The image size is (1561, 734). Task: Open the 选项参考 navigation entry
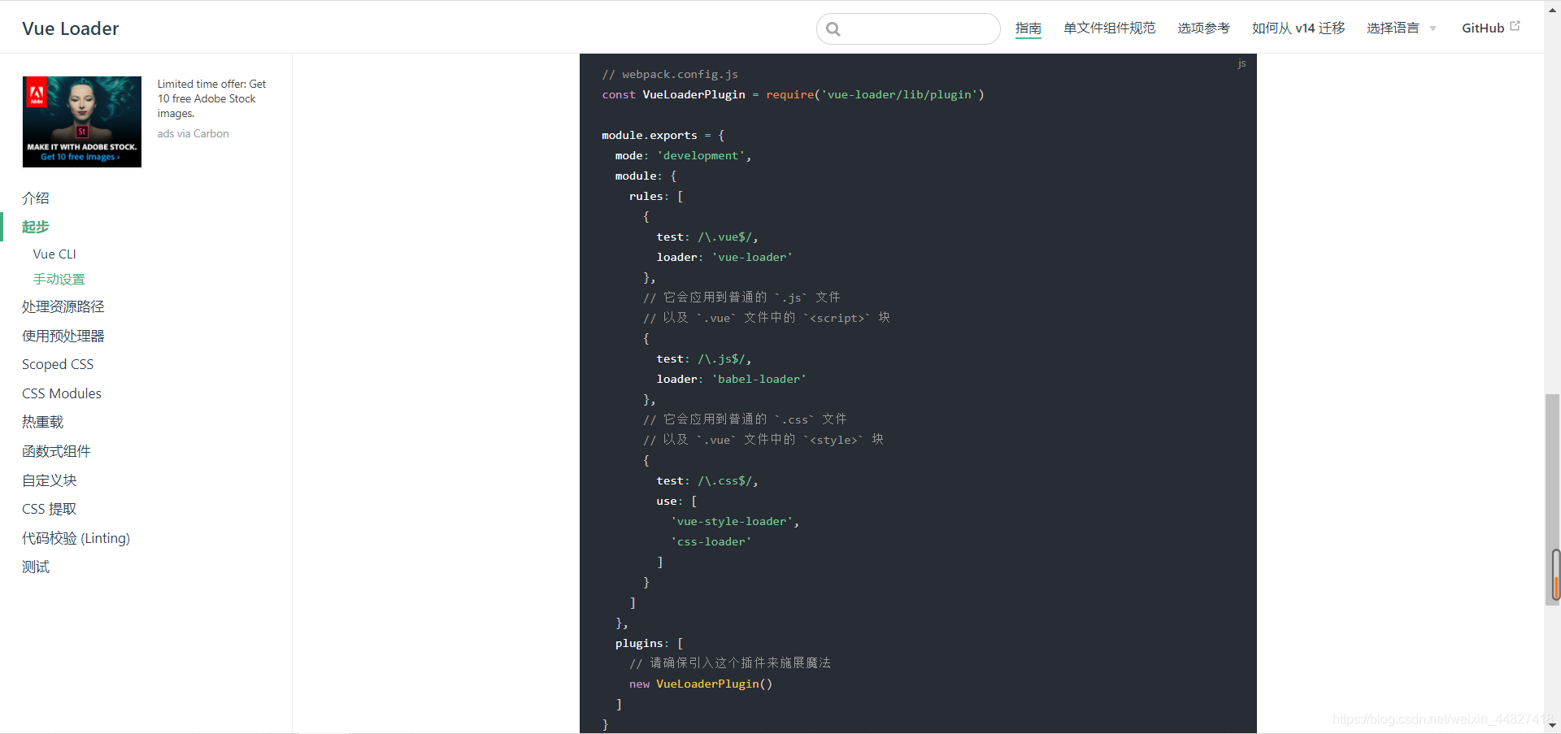(1203, 28)
